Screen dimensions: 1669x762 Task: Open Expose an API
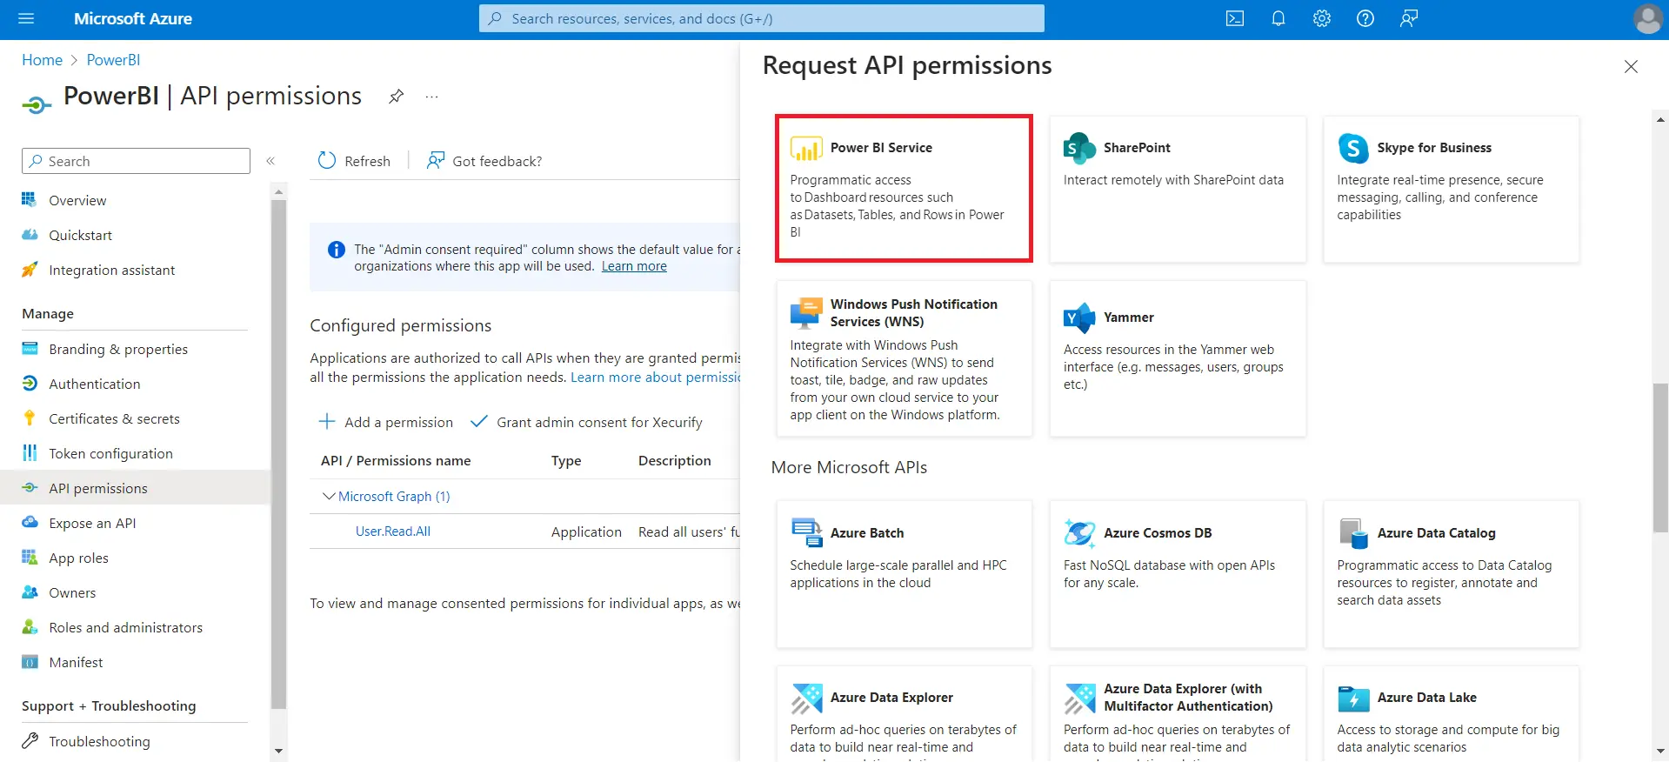point(92,523)
